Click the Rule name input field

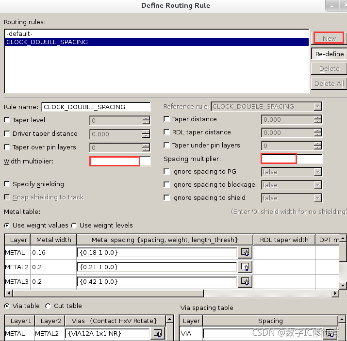click(96, 107)
